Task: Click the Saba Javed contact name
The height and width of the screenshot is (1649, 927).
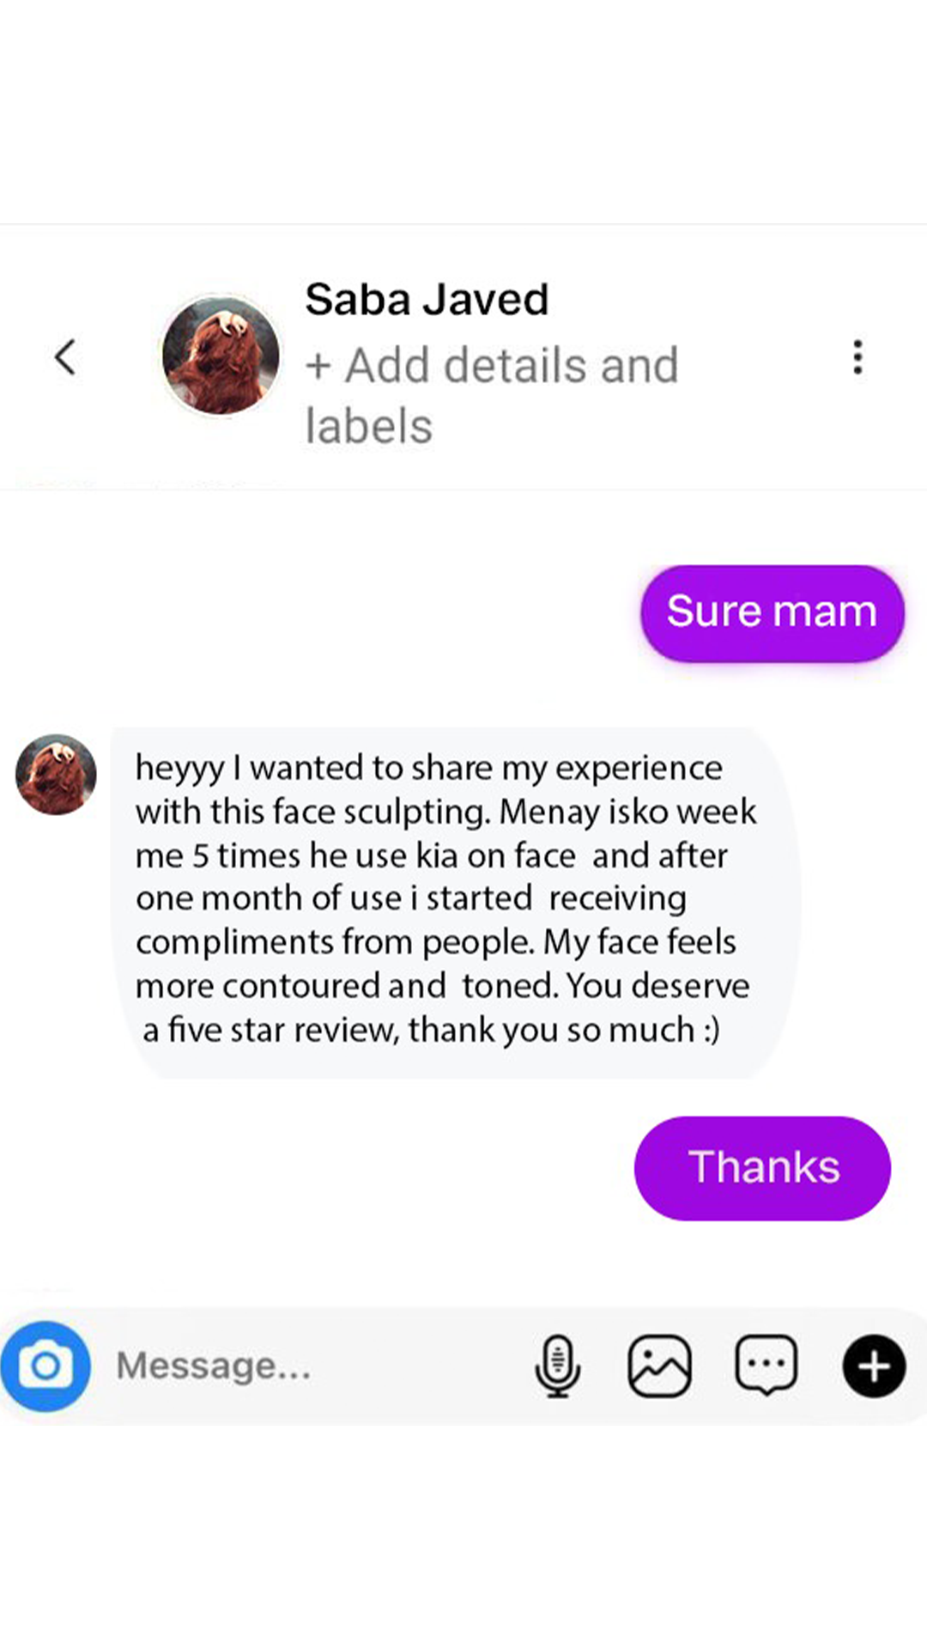Action: (427, 300)
